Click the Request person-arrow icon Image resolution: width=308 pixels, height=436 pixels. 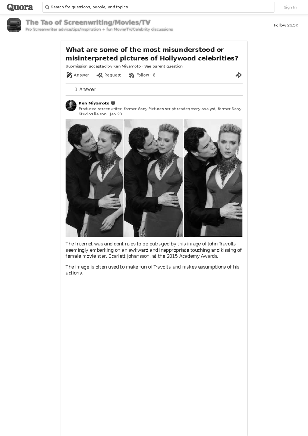(100, 75)
